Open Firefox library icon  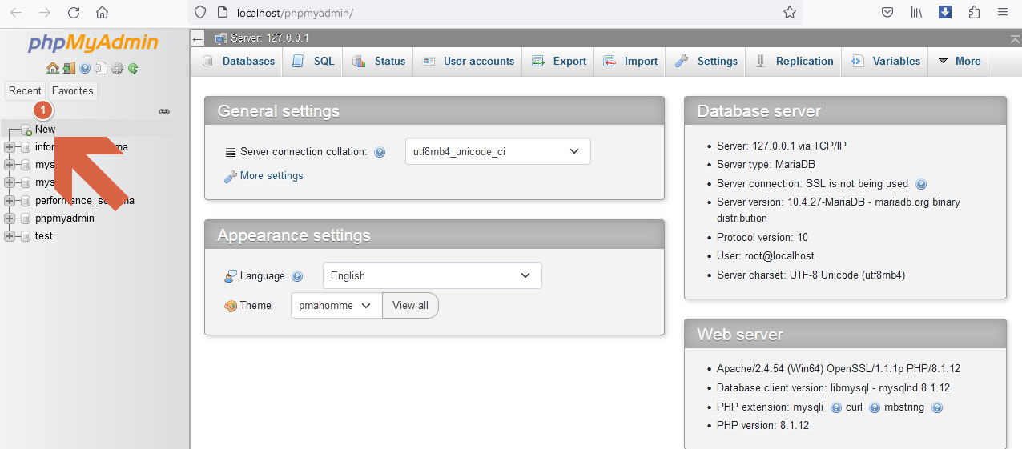pos(916,12)
